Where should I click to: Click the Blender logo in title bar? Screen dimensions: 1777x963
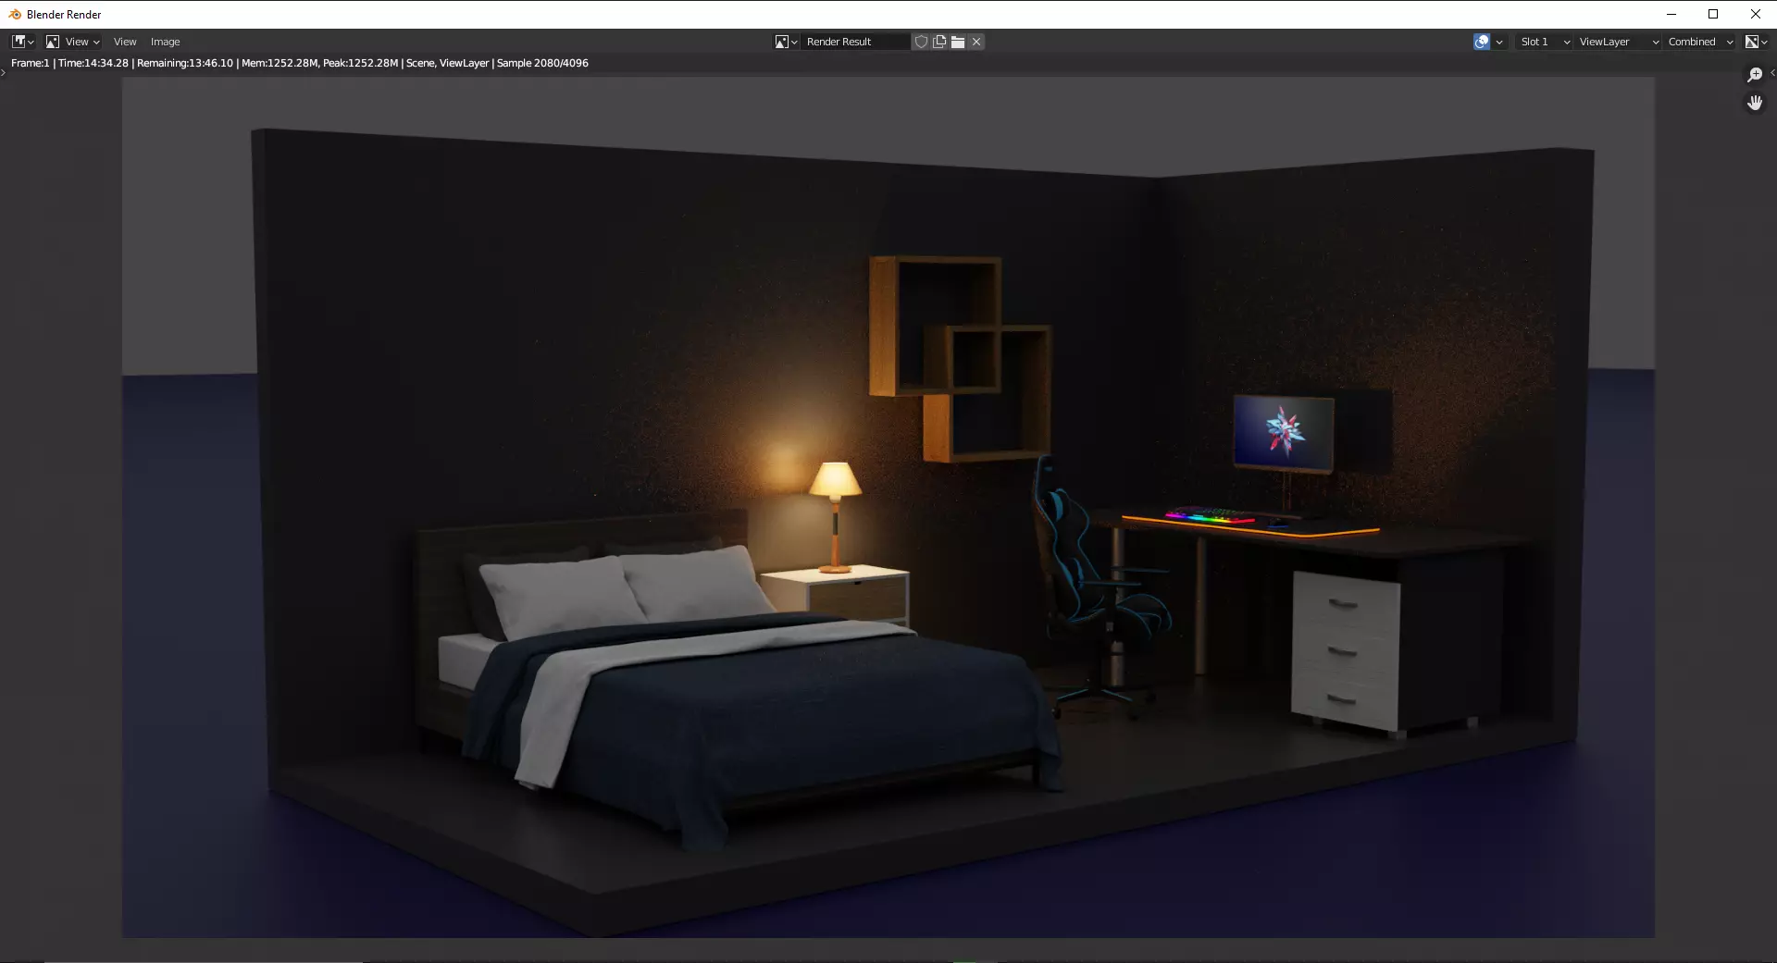point(15,14)
